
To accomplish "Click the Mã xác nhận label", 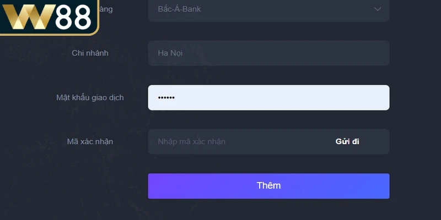I will [90, 141].
